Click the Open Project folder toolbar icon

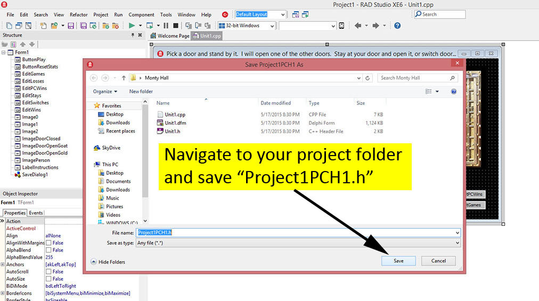point(54,26)
